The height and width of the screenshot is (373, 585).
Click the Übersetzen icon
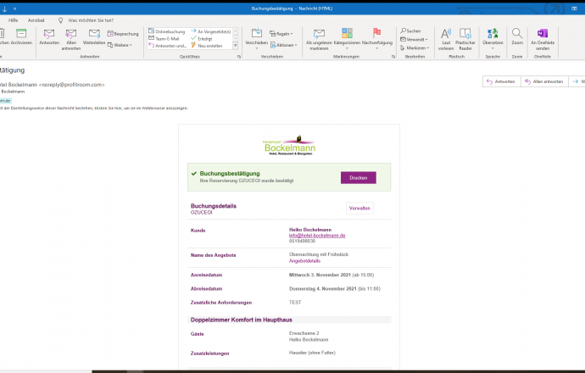point(493,38)
